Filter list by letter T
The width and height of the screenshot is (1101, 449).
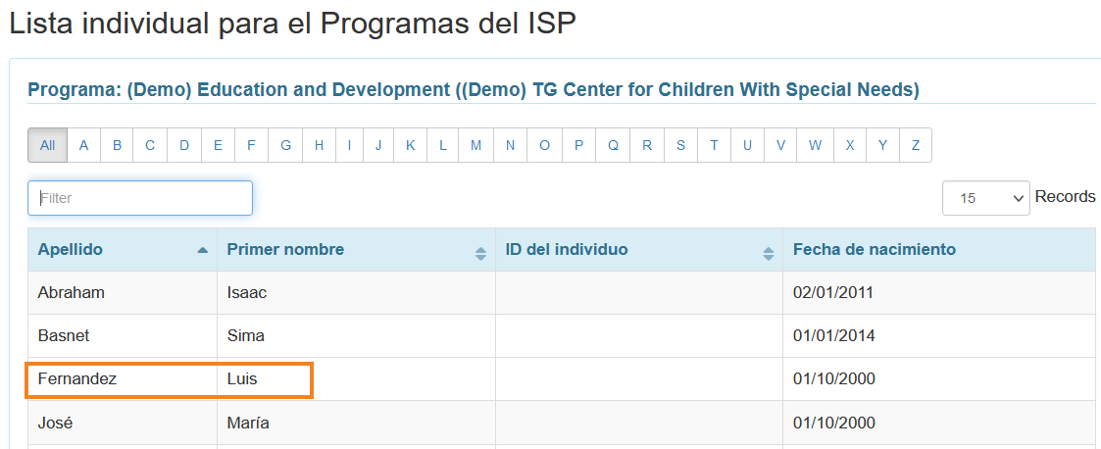pos(714,145)
